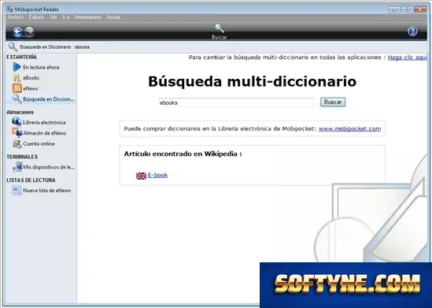Open the eBooks shelf icon
This screenshot has width=432, height=308.
pos(17,78)
